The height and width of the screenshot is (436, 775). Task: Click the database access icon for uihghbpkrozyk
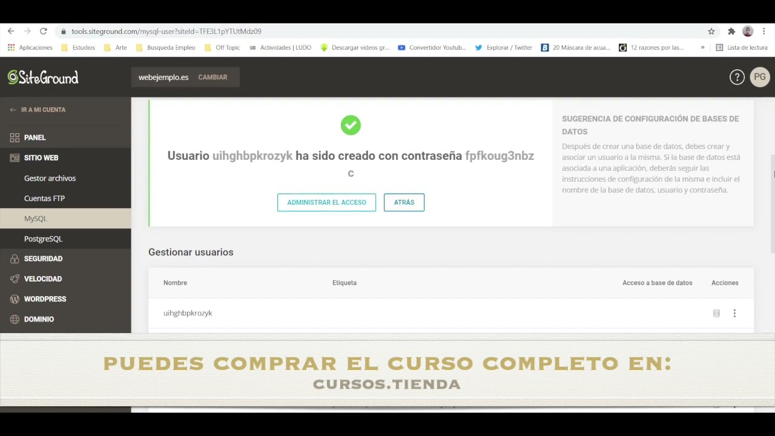716,313
